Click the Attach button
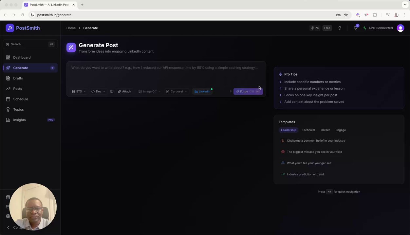 pos(124,91)
